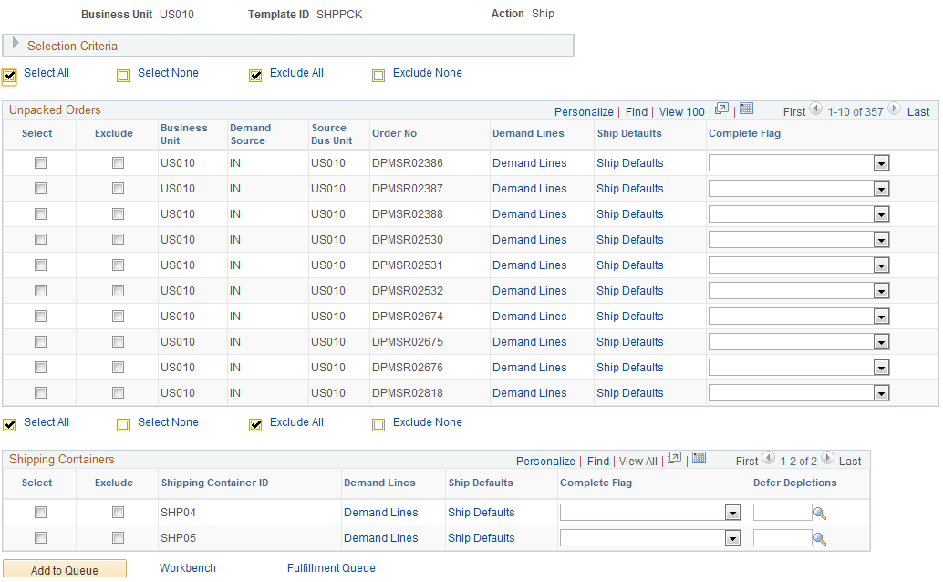Open the Complete Flag dropdown for order DPMSR02530
Screen dimensions: 943x582
[x=880, y=239]
